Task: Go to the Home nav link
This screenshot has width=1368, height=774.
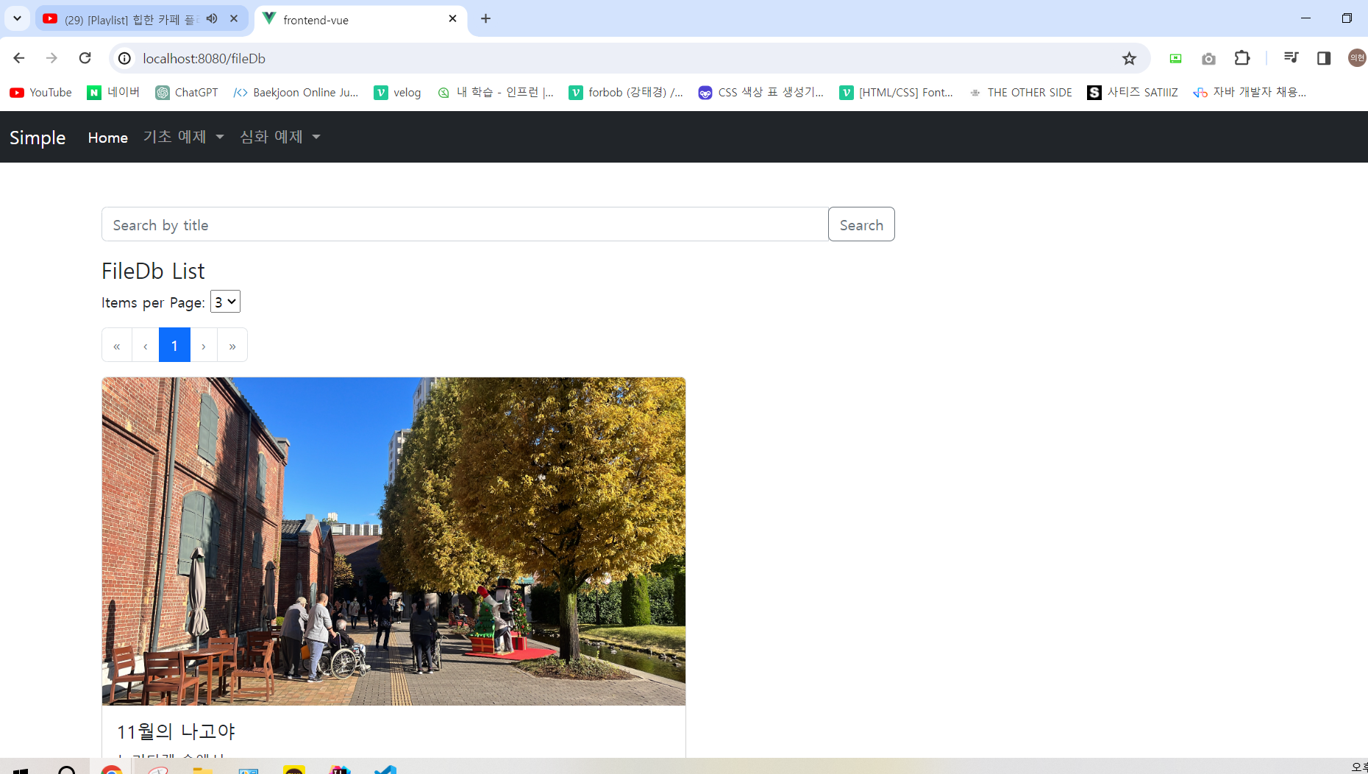Action: (107, 138)
